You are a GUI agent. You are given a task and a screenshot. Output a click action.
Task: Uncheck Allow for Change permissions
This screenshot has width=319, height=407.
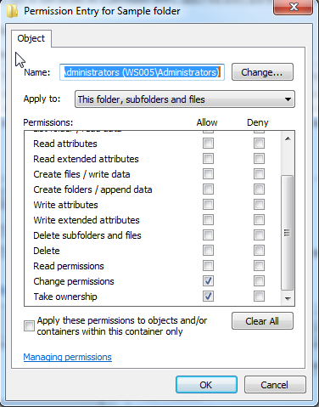[208, 281]
